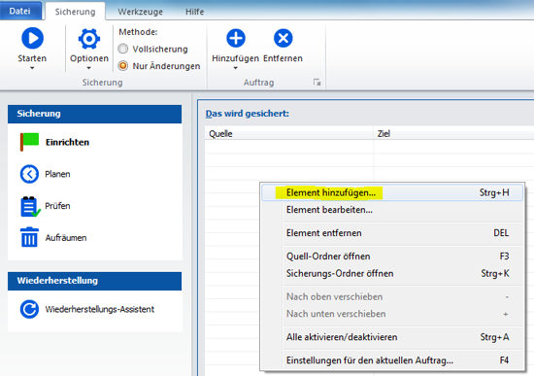Expand the Optionen dropdown arrow
This screenshot has width=534, height=376.
tap(89, 68)
